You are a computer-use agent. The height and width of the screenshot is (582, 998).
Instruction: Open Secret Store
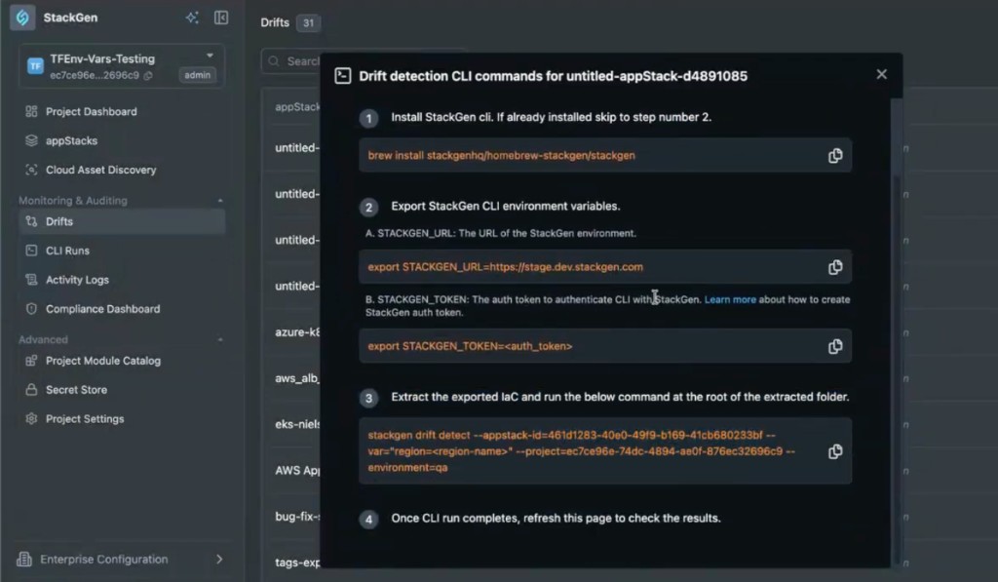pyautogui.click(x=76, y=390)
